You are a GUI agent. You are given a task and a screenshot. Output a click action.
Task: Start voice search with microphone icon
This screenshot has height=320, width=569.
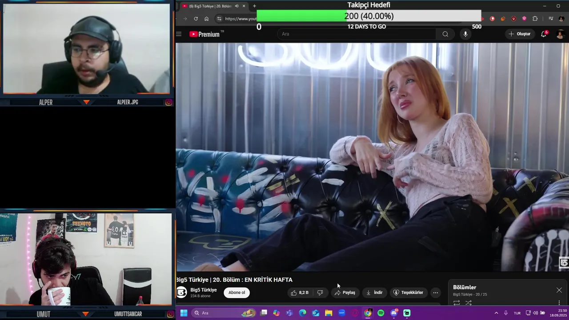(465, 34)
